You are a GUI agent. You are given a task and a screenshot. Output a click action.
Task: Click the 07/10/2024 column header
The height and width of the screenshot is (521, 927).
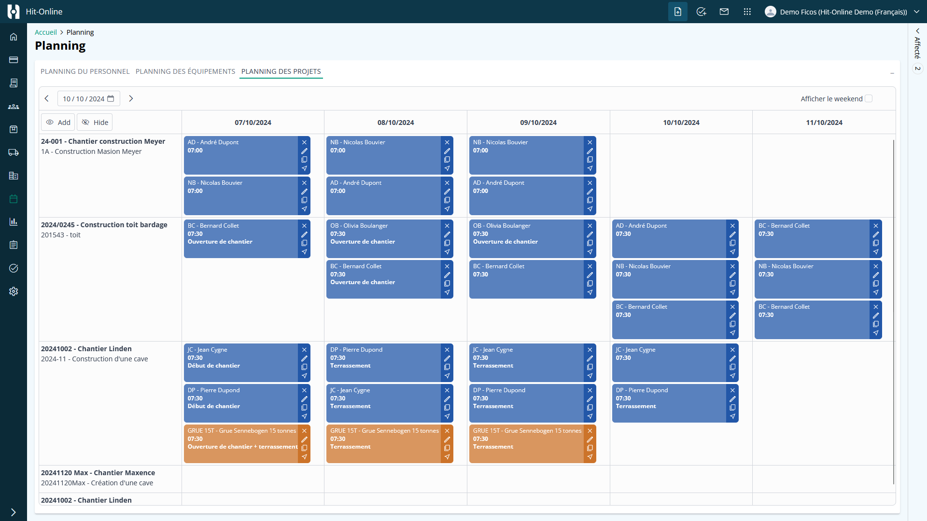pyautogui.click(x=253, y=123)
